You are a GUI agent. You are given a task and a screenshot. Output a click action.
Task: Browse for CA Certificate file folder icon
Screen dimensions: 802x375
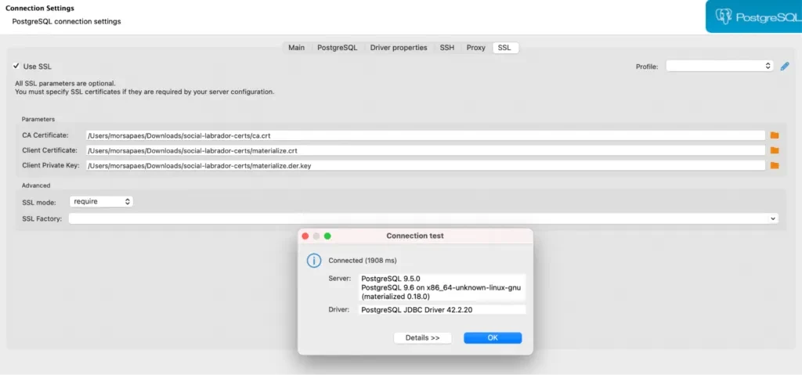click(775, 135)
